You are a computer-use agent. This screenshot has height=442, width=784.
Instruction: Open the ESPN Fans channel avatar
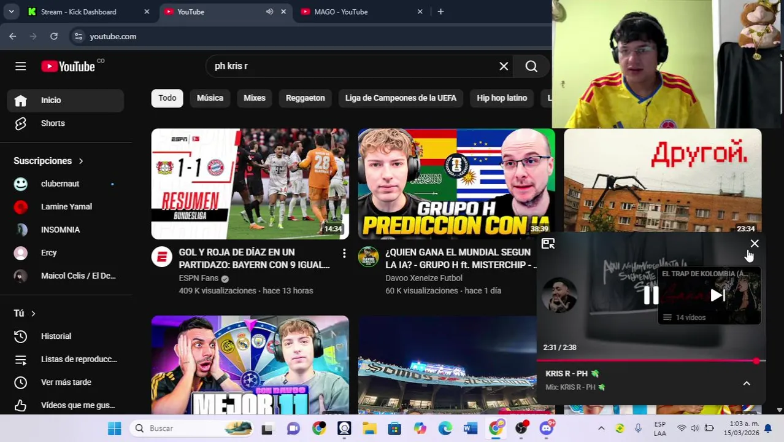[162, 257]
